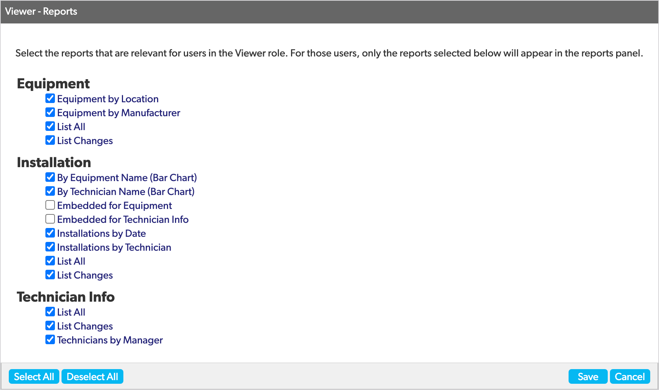659x390 pixels.
Task: Click the Technician Info section heading
Action: click(x=66, y=297)
